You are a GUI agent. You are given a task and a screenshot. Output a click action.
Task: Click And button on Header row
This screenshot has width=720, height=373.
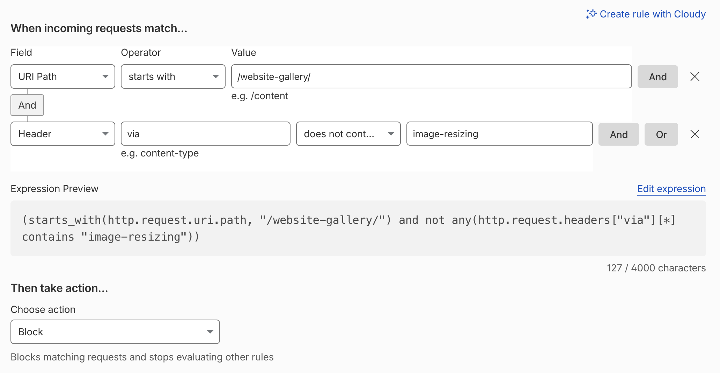619,134
